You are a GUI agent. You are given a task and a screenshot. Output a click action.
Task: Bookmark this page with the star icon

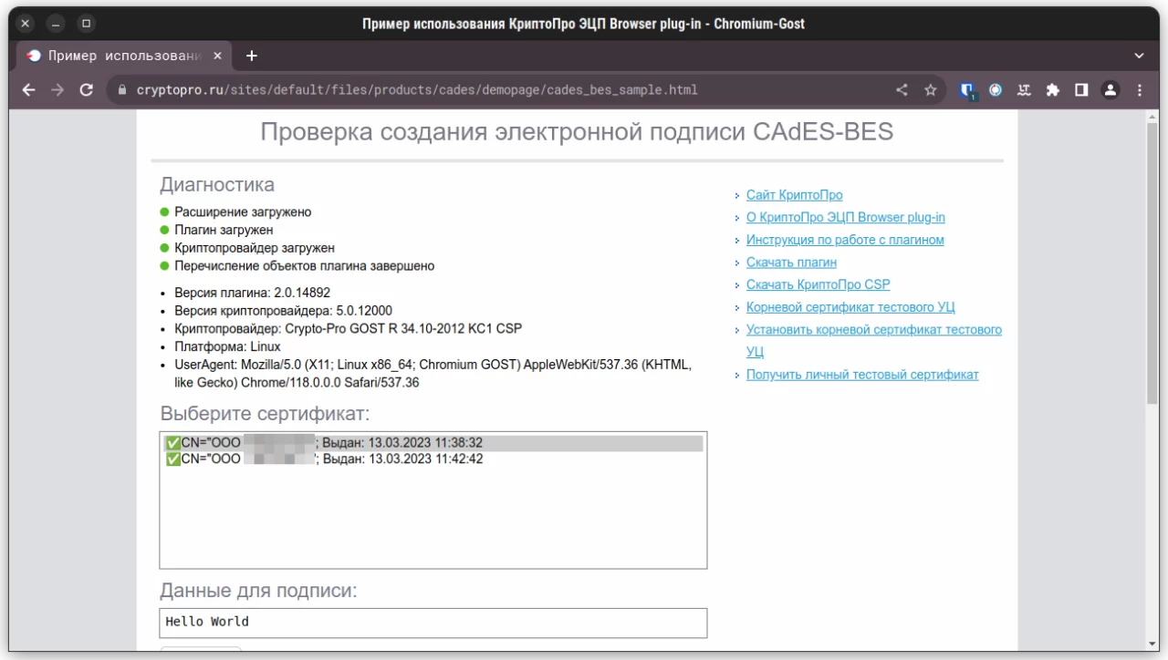coord(931,90)
